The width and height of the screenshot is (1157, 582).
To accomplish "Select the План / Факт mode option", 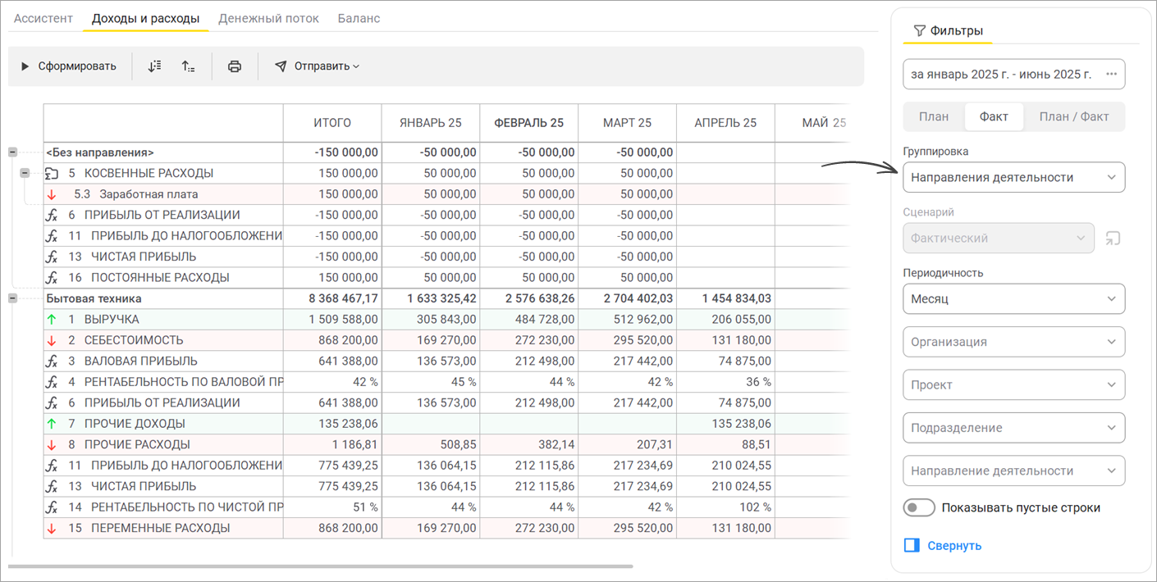I will tap(1074, 116).
